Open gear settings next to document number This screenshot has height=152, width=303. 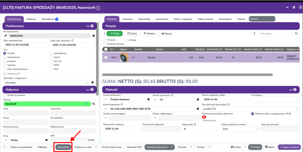coord(94,36)
